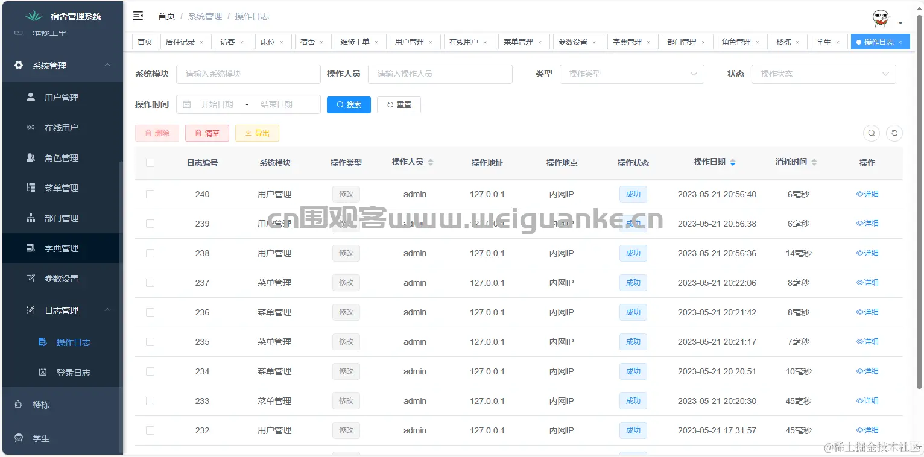This screenshot has width=924, height=457.
Task: Refresh the log table with the circular icon
Action: click(x=894, y=133)
